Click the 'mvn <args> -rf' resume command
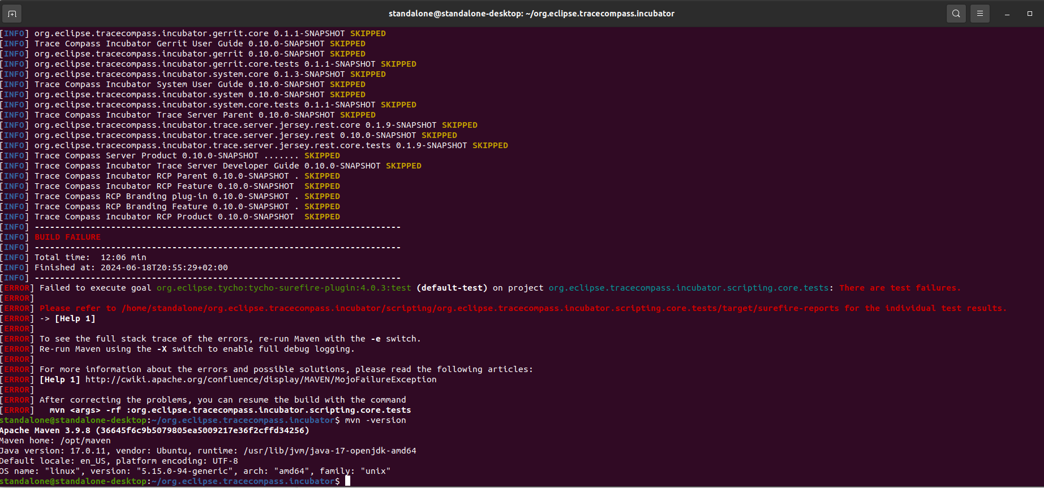 [230, 410]
